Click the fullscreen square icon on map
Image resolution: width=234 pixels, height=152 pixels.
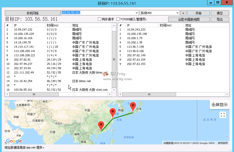click(223, 115)
